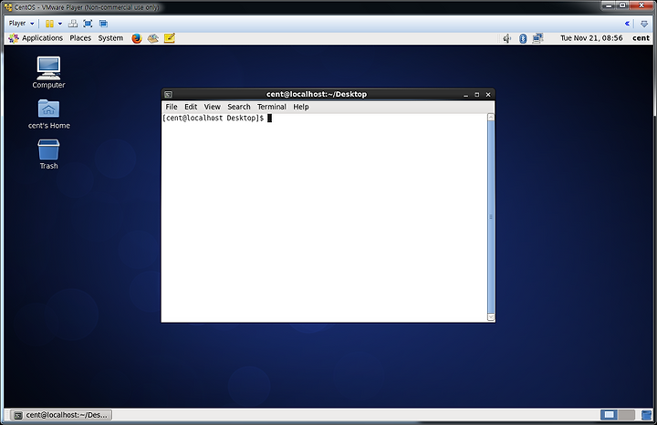Switch to first workspace in switcher
This screenshot has height=425, width=657.
609,415
